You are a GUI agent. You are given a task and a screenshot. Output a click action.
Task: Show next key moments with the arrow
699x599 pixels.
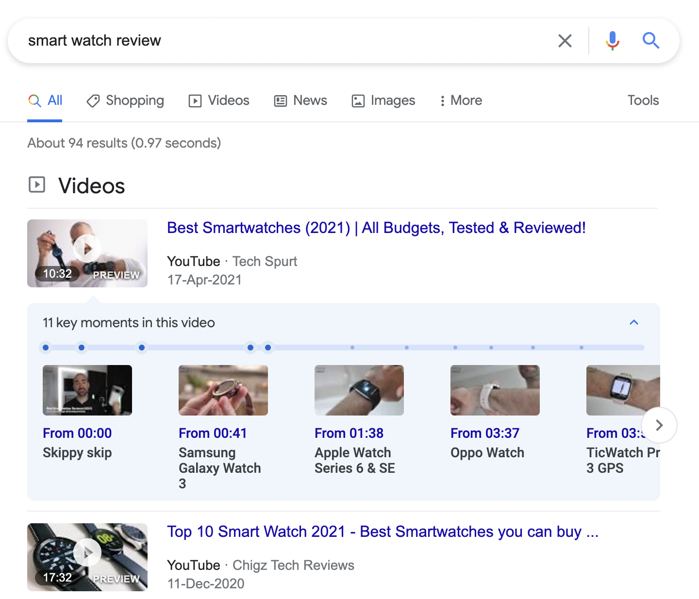pyautogui.click(x=659, y=425)
